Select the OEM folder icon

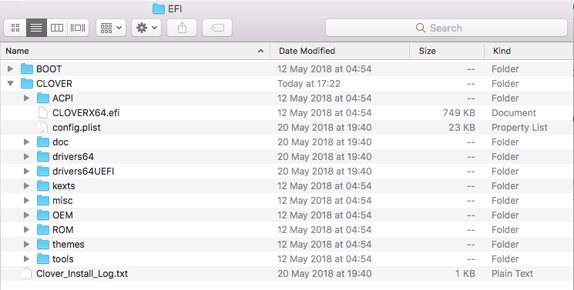click(43, 215)
